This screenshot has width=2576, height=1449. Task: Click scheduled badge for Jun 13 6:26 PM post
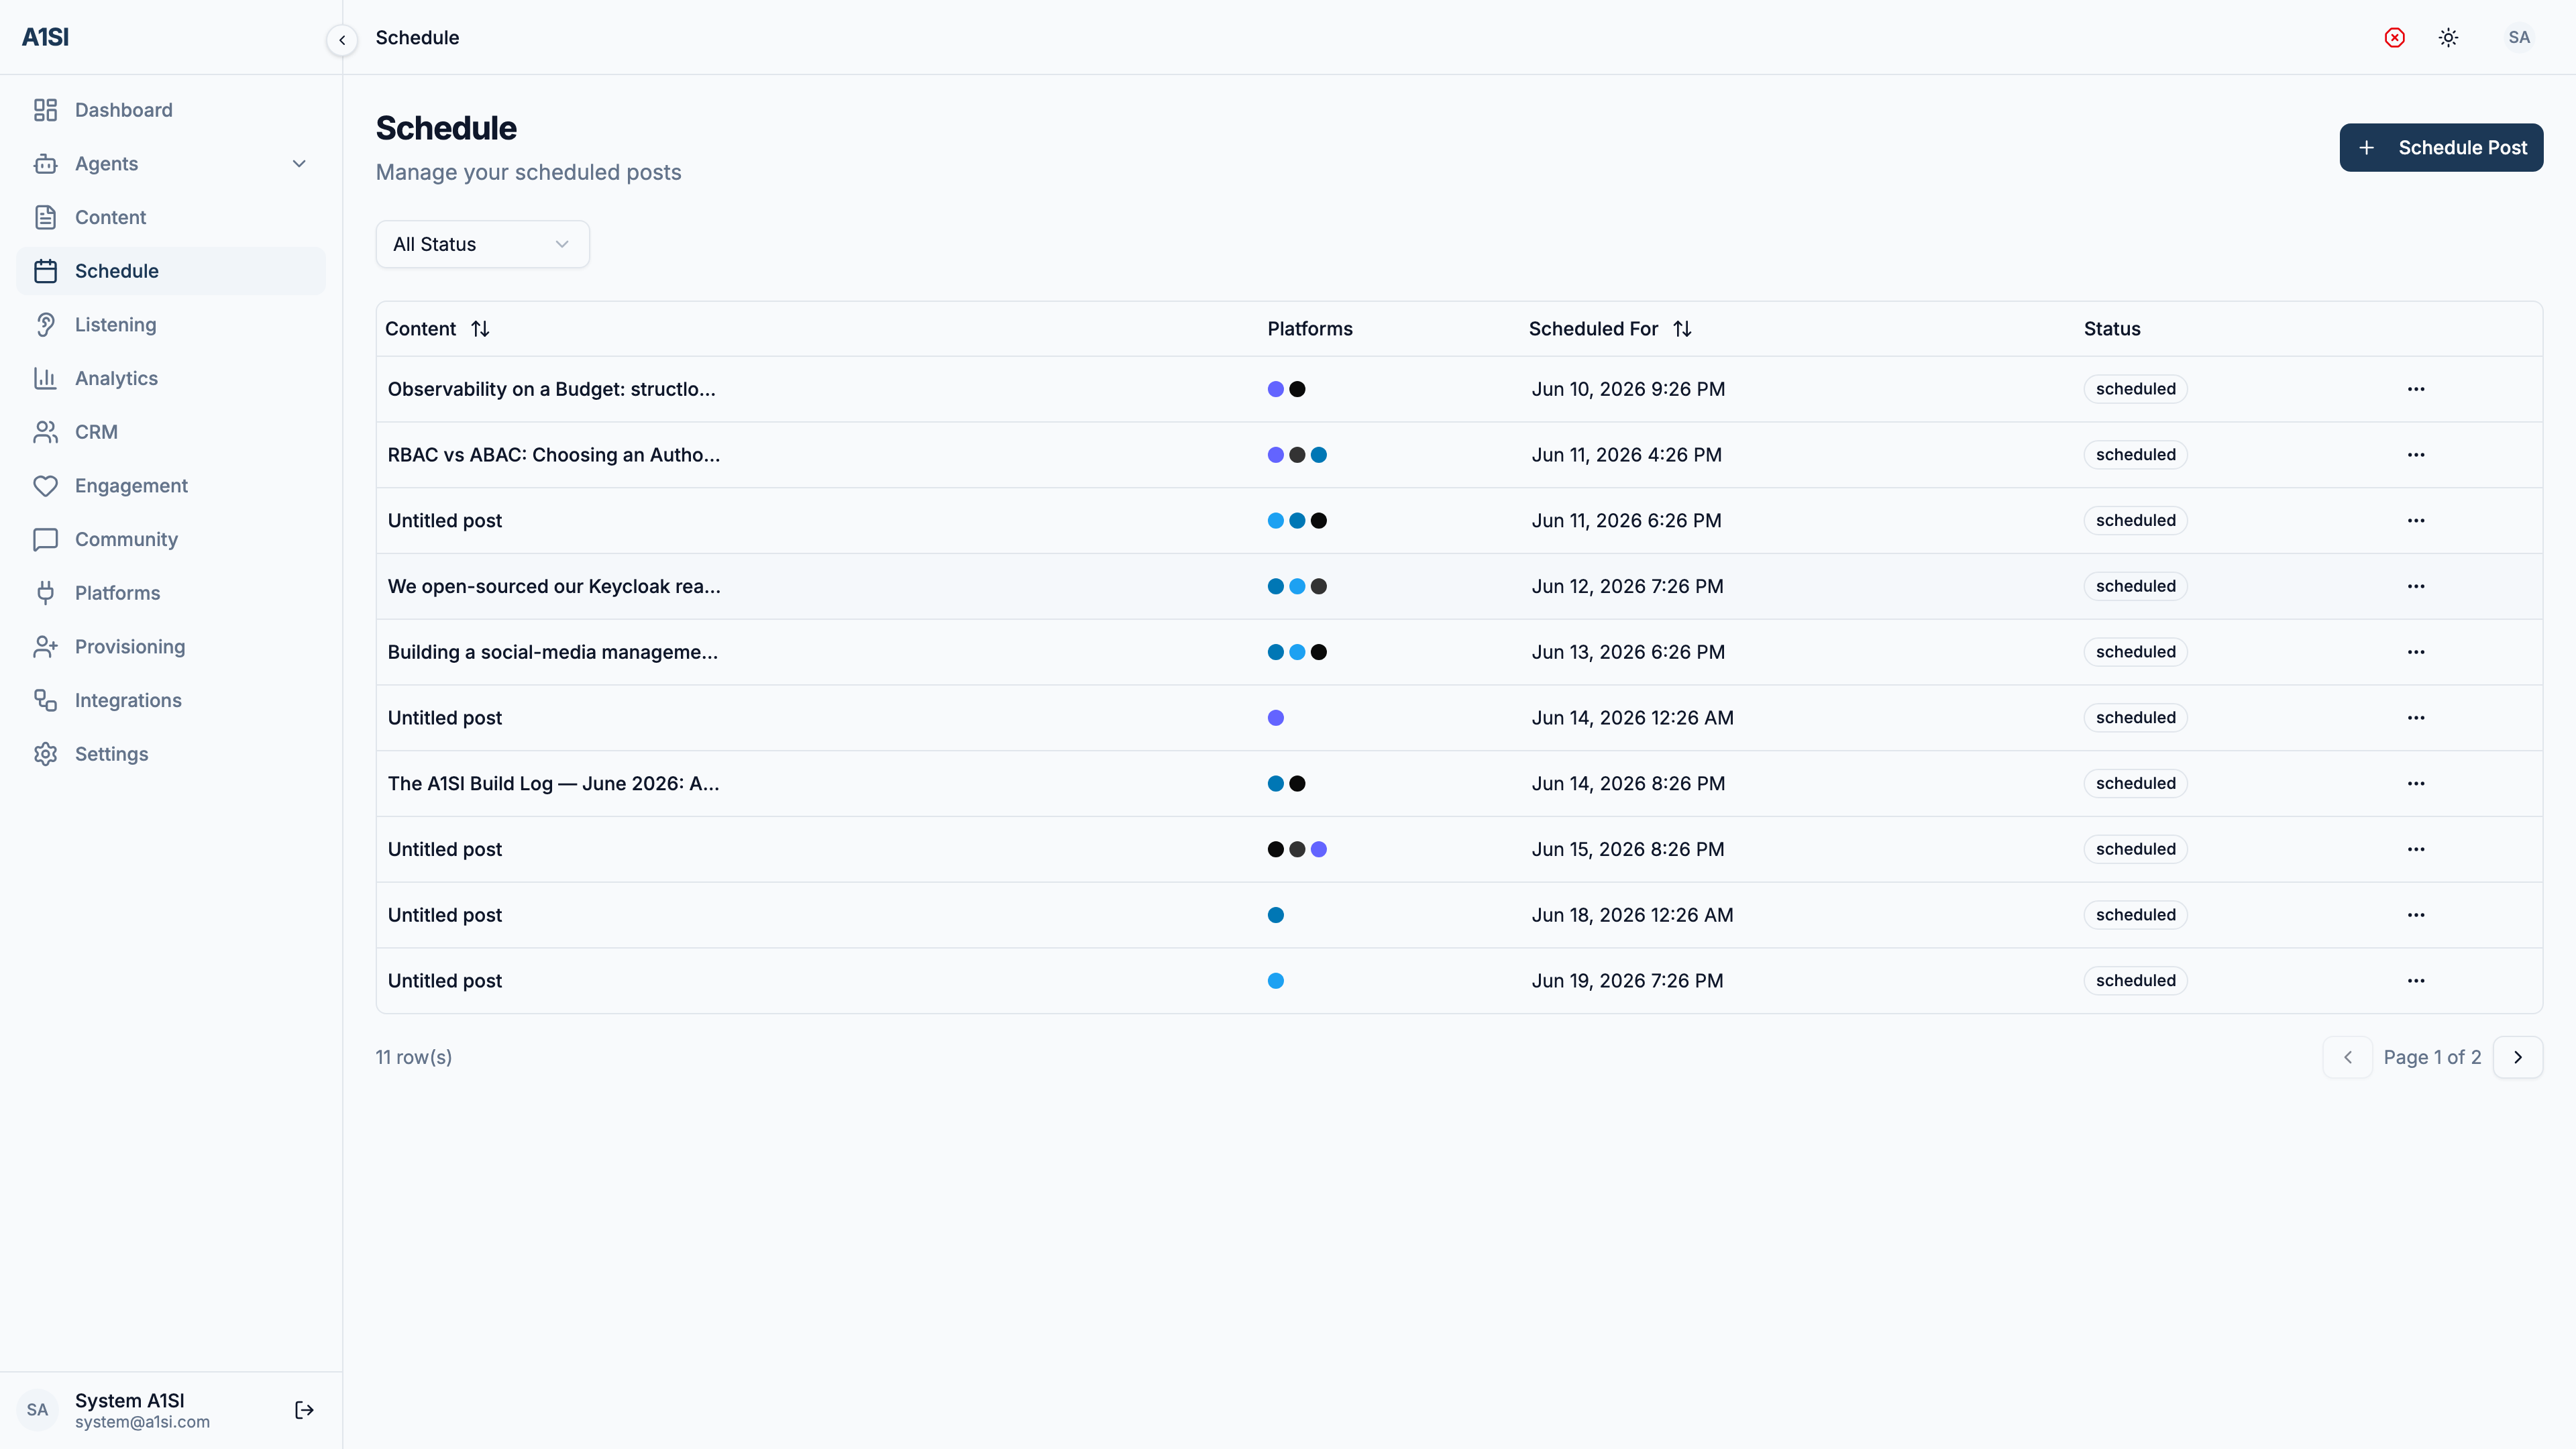point(2136,652)
